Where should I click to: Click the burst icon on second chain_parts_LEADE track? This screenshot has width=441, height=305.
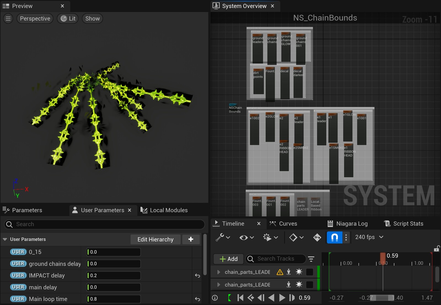click(299, 285)
